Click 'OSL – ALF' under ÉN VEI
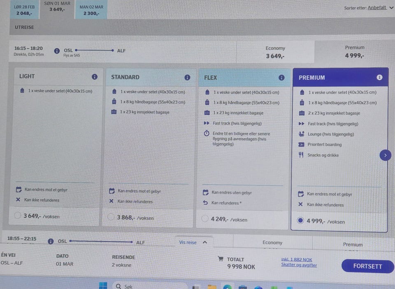 (12, 263)
